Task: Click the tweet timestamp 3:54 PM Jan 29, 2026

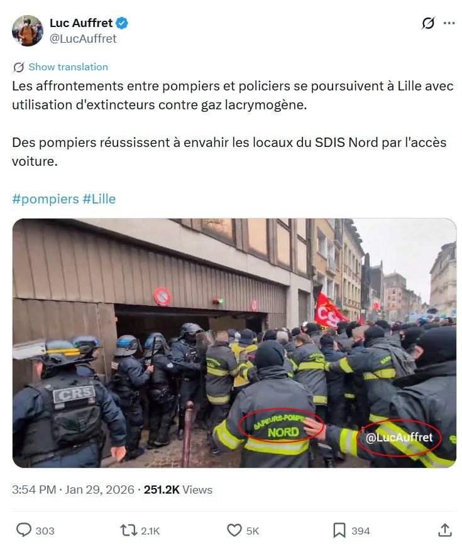Action: [73, 489]
